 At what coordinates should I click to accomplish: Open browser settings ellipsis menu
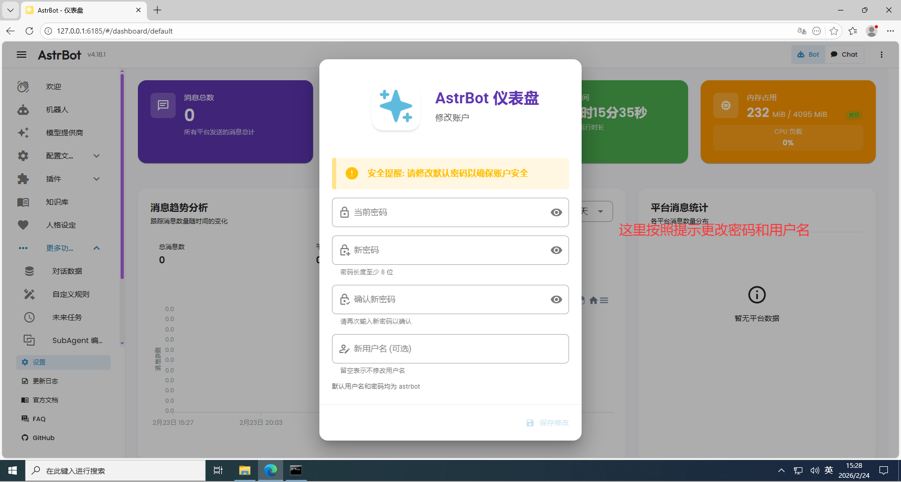point(890,31)
